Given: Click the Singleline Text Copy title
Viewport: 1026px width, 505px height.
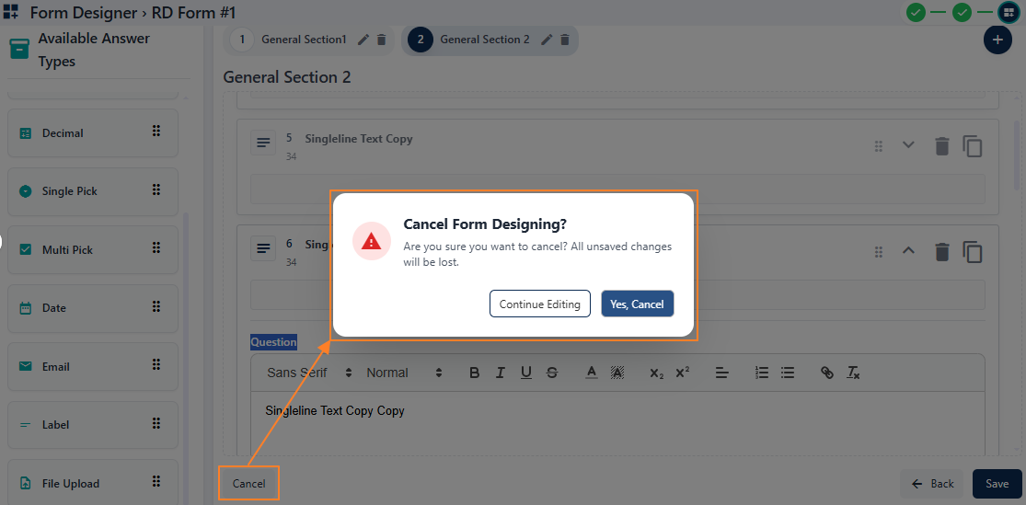Looking at the screenshot, I should pyautogui.click(x=359, y=139).
